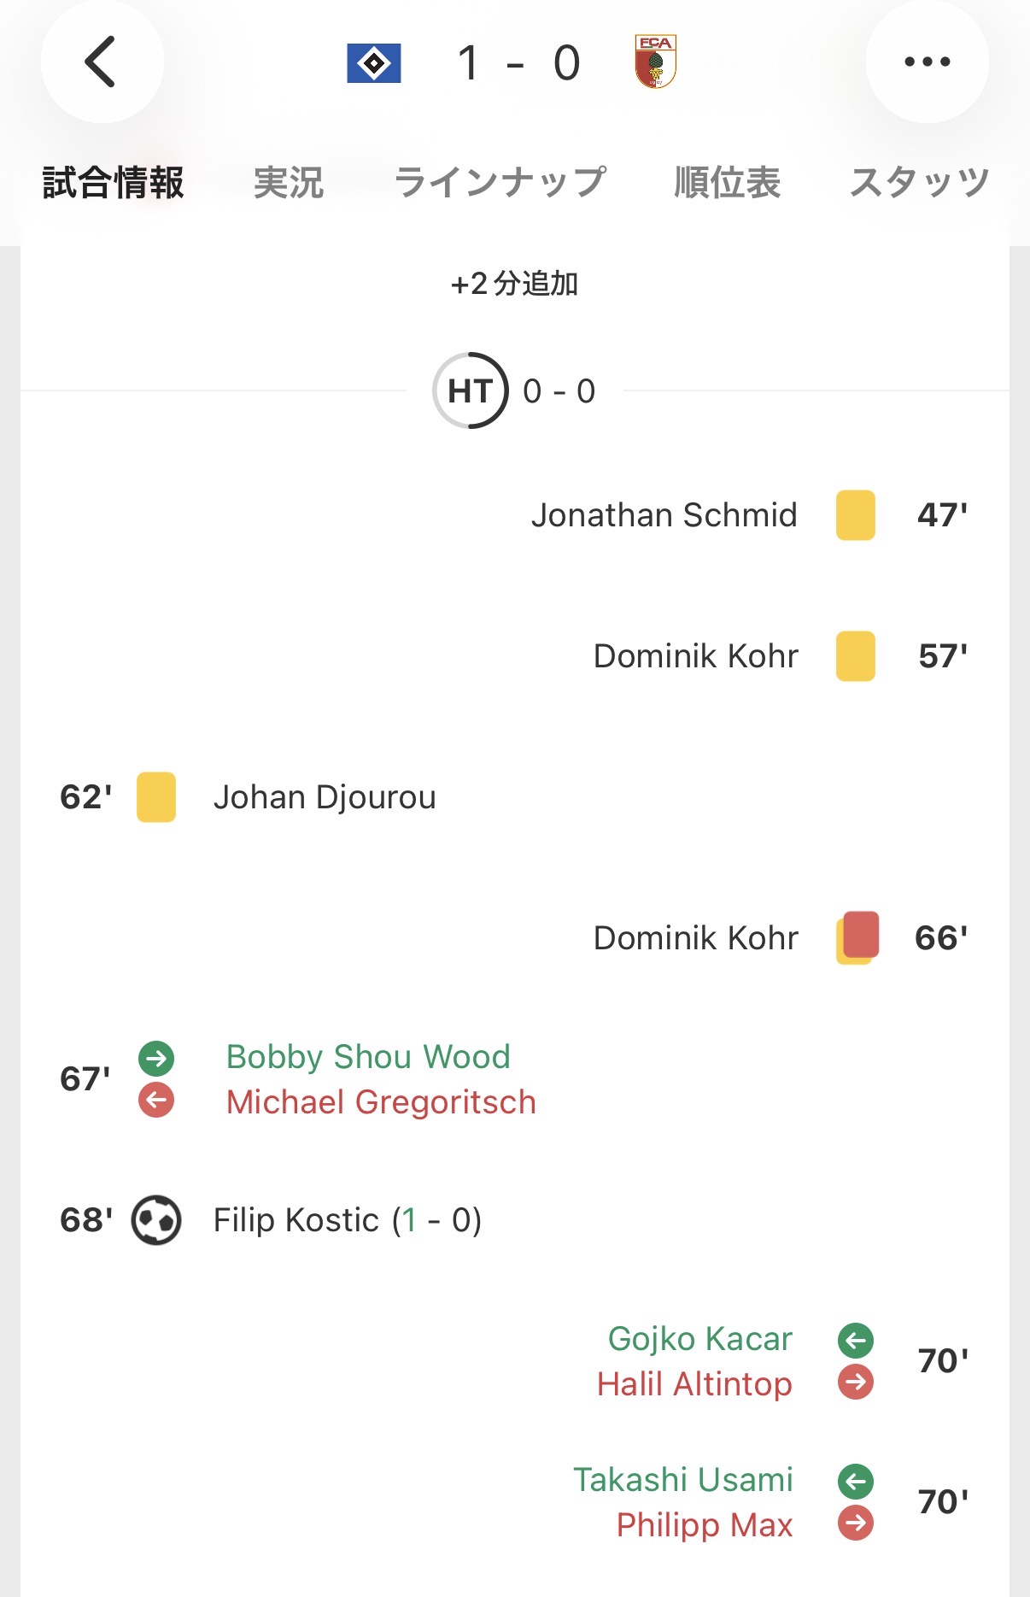Open the three-dots more options menu
The height and width of the screenshot is (1597, 1030).
[927, 62]
